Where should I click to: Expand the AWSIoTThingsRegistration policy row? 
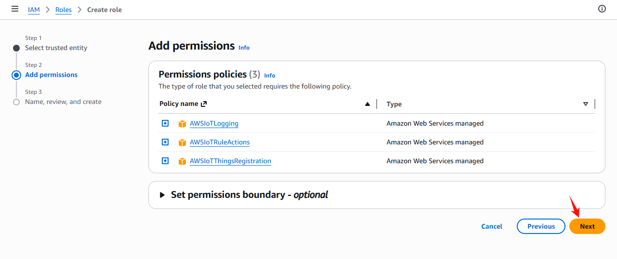pos(165,161)
